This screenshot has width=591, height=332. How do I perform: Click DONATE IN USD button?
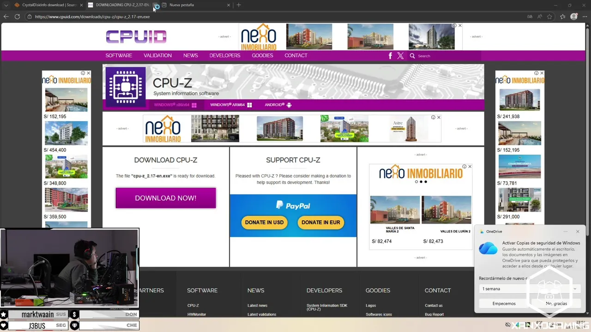[x=264, y=222]
